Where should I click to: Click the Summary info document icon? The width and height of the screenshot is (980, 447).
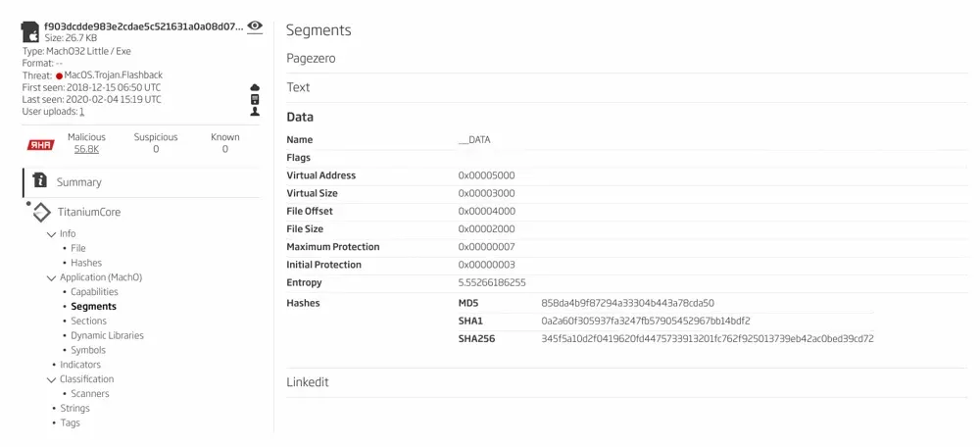click(x=40, y=181)
